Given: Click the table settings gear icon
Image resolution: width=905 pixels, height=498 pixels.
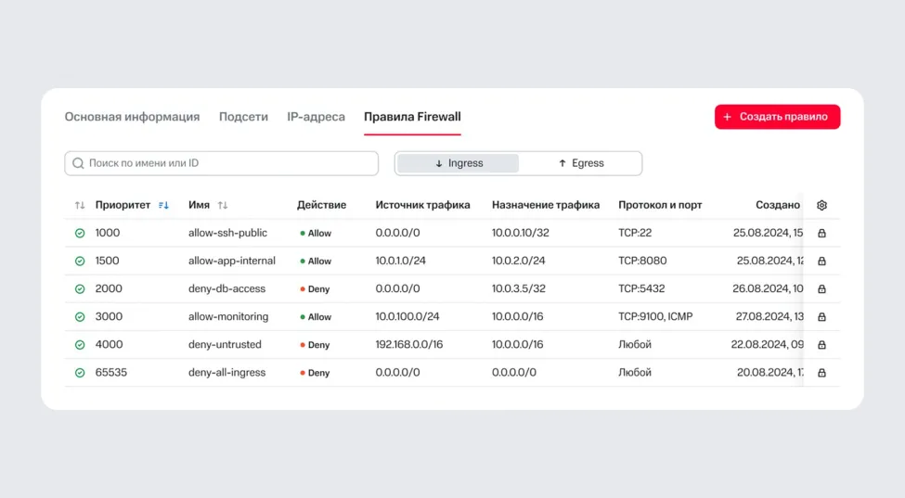Looking at the screenshot, I should [821, 205].
